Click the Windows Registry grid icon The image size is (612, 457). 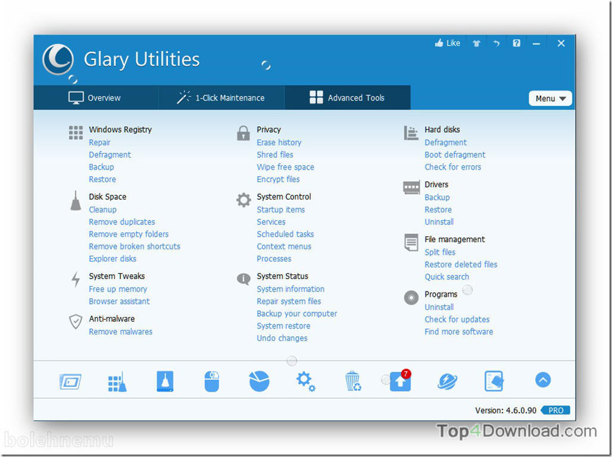pyautogui.click(x=76, y=133)
